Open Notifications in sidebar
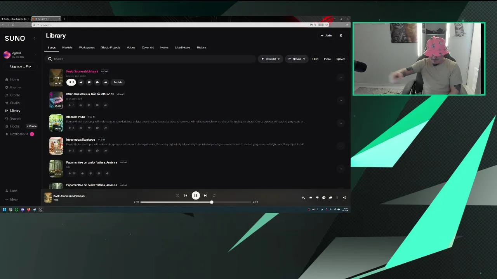Viewport: 497px width, 279px height. coord(19,134)
